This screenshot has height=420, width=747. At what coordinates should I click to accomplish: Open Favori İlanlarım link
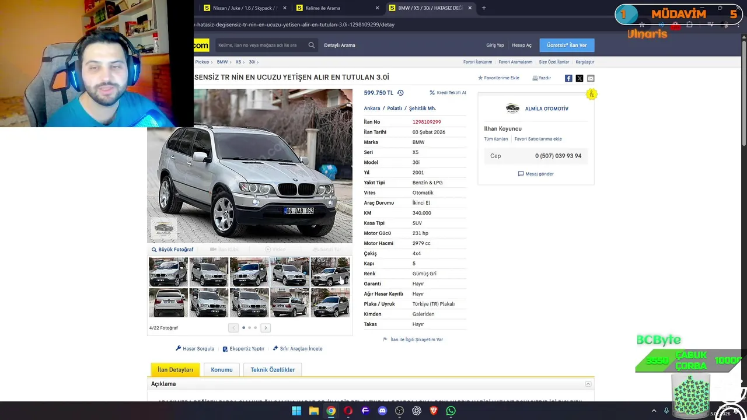(x=477, y=62)
